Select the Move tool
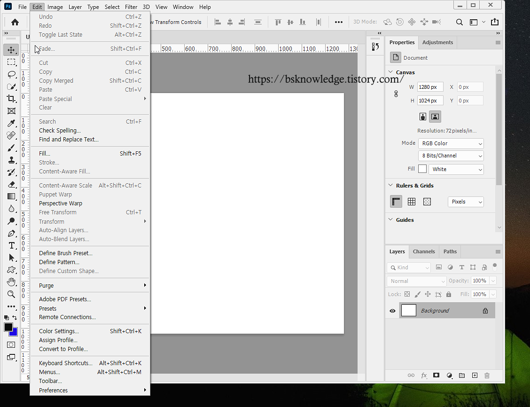This screenshot has height=407, width=530. [11, 50]
